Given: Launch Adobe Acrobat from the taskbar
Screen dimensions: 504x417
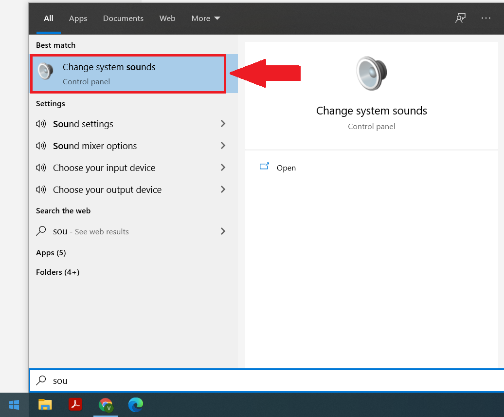Looking at the screenshot, I should click(x=75, y=405).
